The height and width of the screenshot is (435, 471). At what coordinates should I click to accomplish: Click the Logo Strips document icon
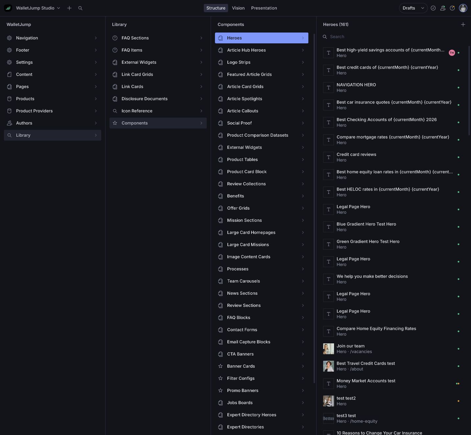pyautogui.click(x=221, y=62)
